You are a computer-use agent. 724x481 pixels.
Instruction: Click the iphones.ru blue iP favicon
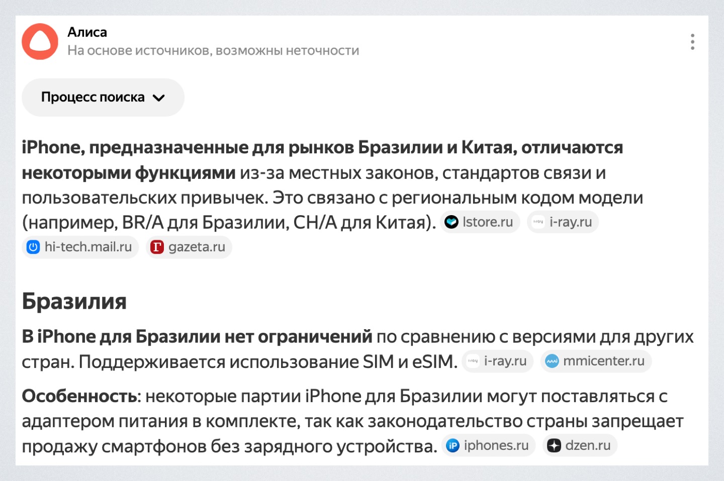pyautogui.click(x=453, y=446)
